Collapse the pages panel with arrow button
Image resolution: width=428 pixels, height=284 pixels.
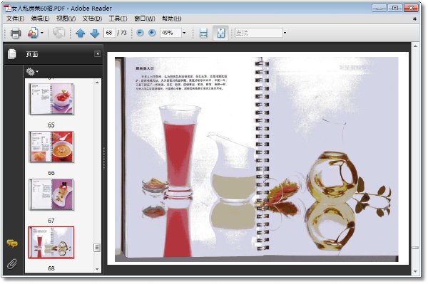(98, 54)
